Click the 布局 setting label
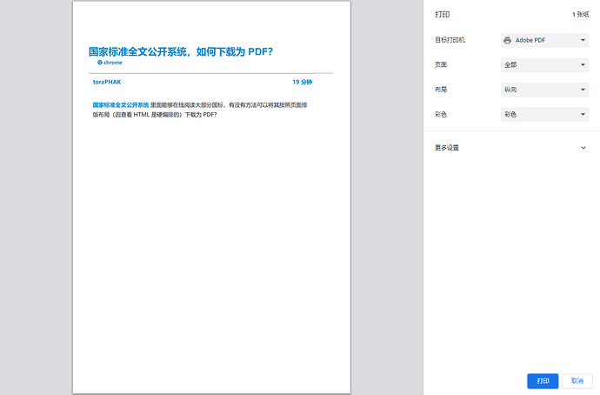This screenshot has width=600, height=395. 442,90
